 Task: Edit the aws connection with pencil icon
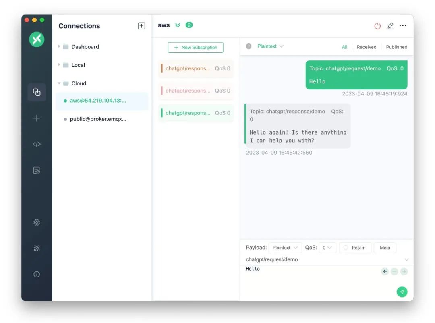[390, 26]
